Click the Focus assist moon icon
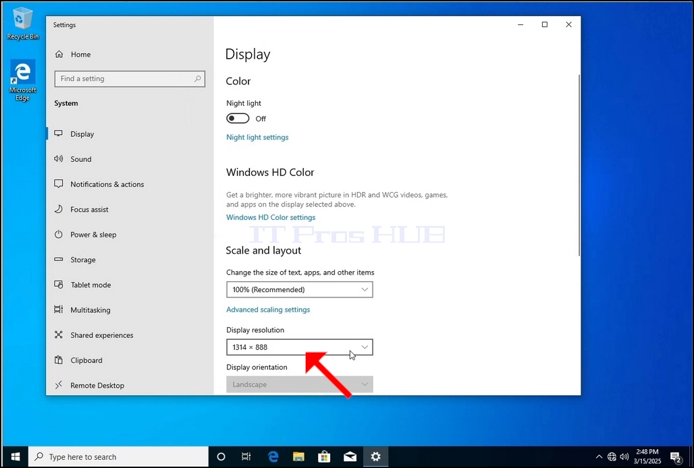Viewport: 694px width, 468px height. coord(59,209)
